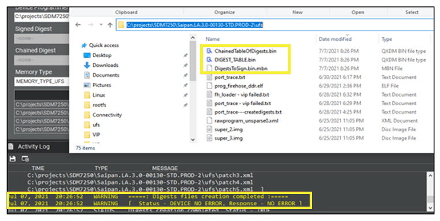Click icon of ChainedTableOfDigests.bin
This screenshot has width=440, height=221.
[209, 51]
